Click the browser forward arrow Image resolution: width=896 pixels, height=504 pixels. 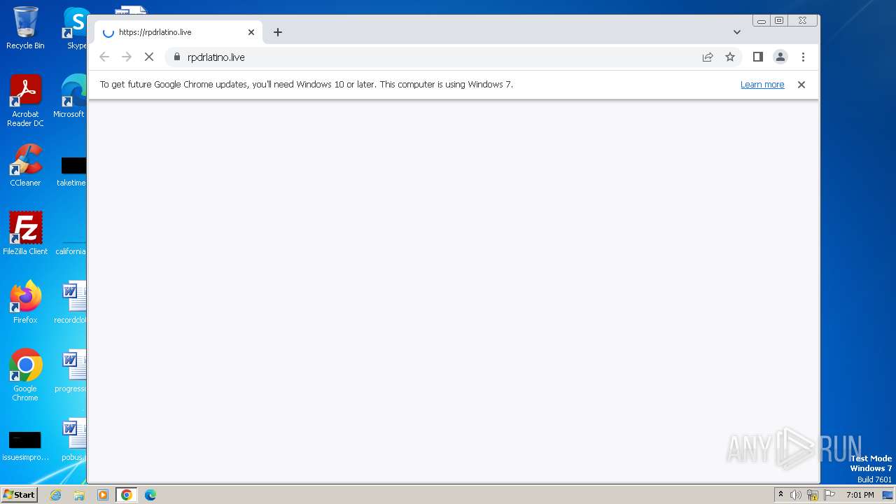click(127, 57)
